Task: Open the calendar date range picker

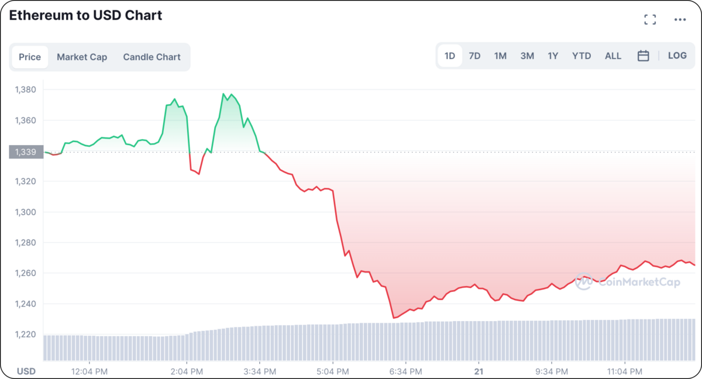Action: (x=643, y=56)
